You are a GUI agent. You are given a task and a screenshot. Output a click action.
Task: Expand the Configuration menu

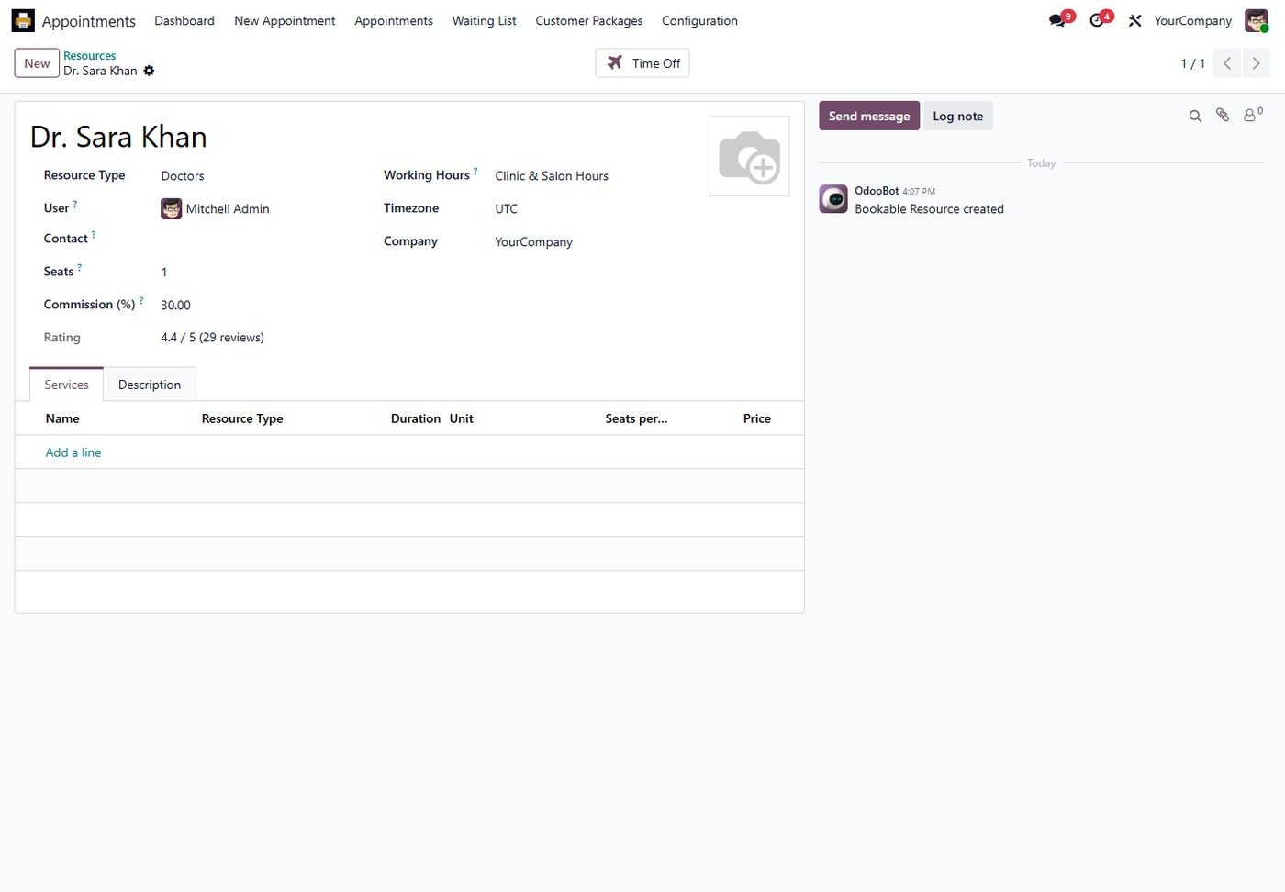[699, 20]
